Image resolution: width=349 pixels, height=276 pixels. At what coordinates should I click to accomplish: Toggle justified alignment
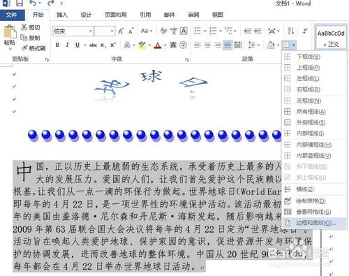point(228,45)
